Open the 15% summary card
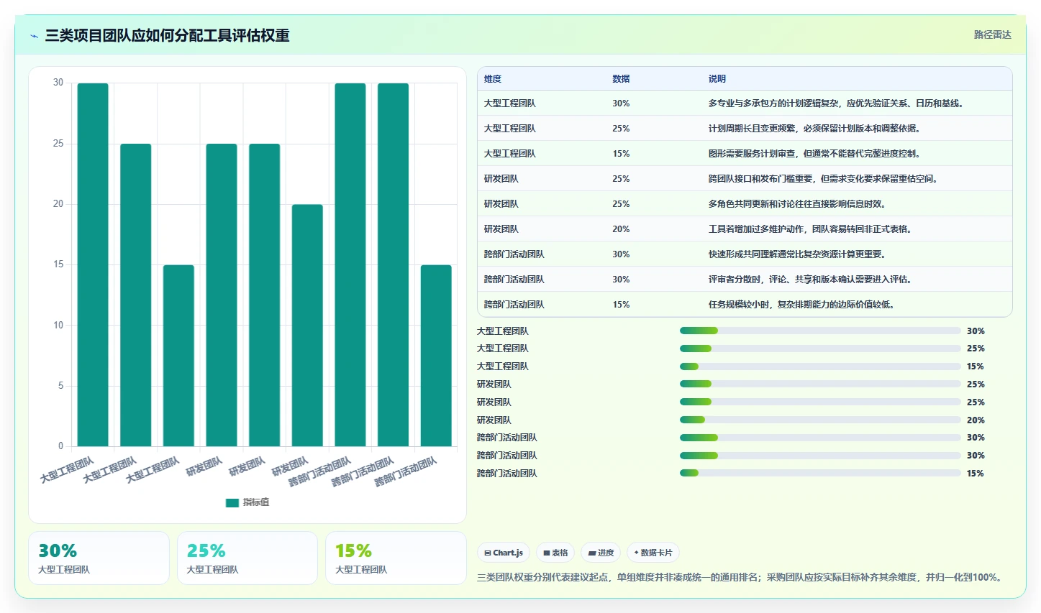 pyautogui.click(x=396, y=558)
